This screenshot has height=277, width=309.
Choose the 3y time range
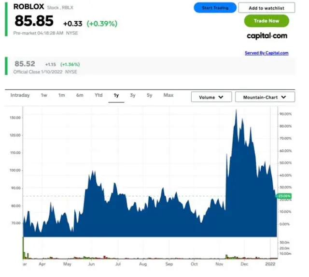coord(133,96)
